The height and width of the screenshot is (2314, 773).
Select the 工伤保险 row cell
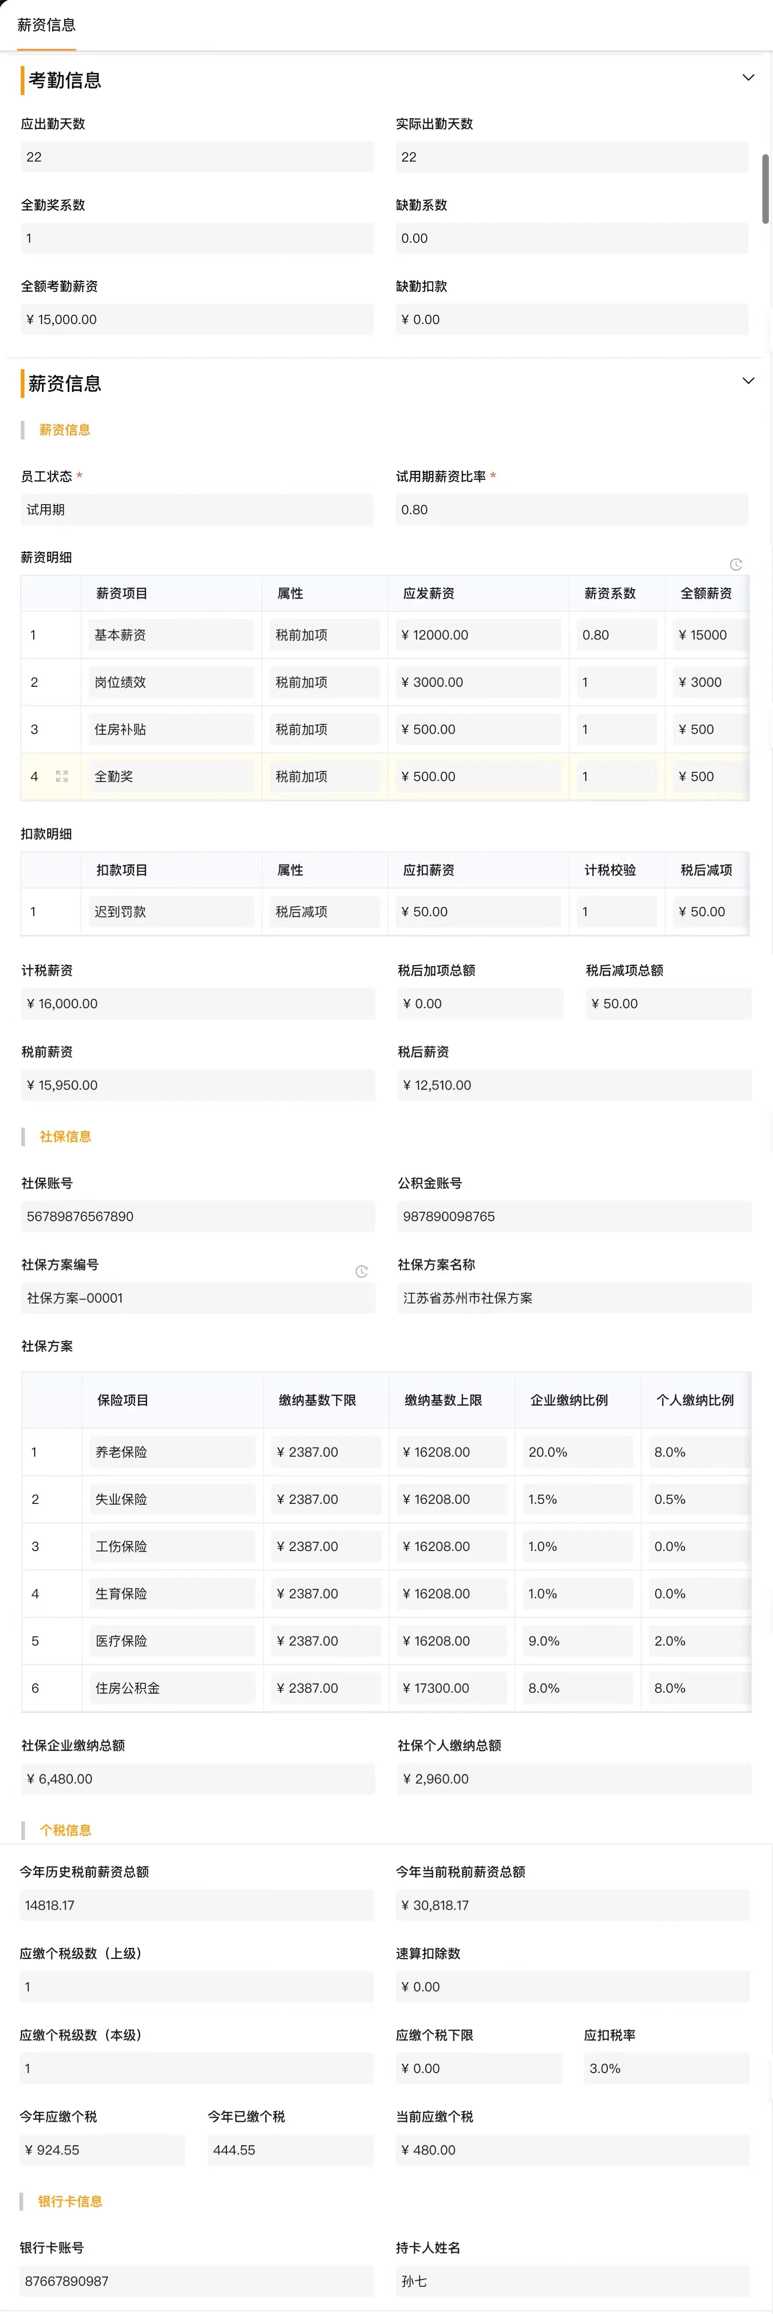point(172,1546)
